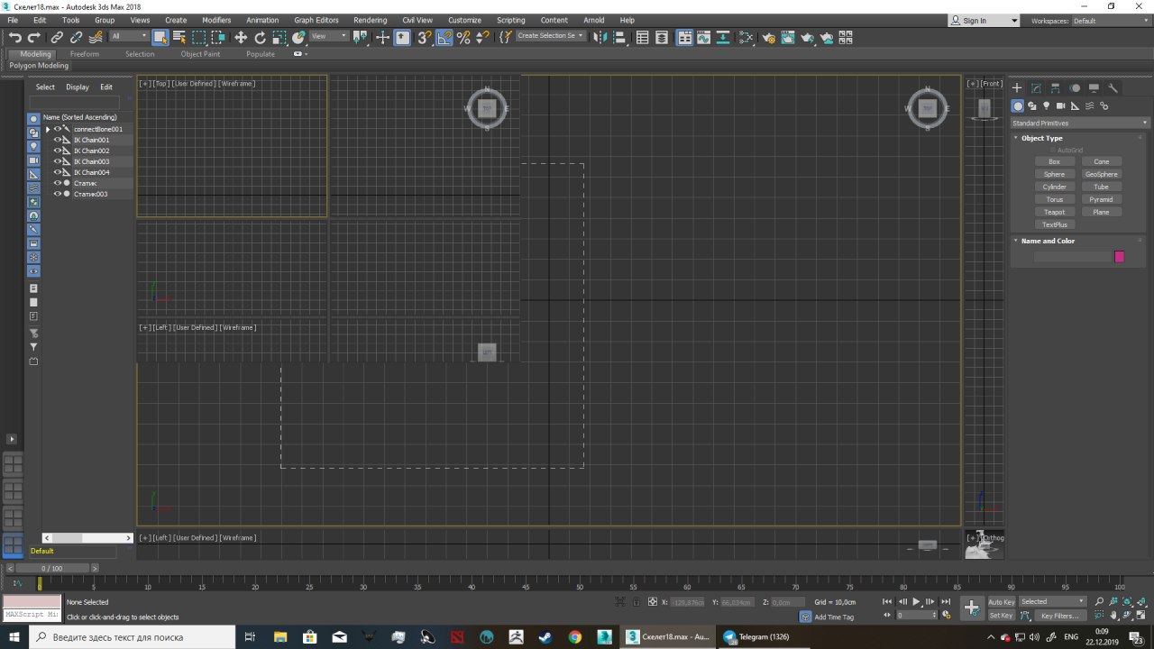Toggle the Layer Explorer icon
Viewport: 1154px width, 649px height.
click(x=663, y=37)
